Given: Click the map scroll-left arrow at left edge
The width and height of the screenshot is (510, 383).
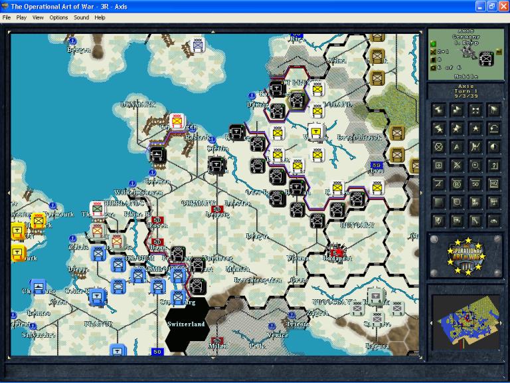Looking at the screenshot, I should [x=9, y=193].
